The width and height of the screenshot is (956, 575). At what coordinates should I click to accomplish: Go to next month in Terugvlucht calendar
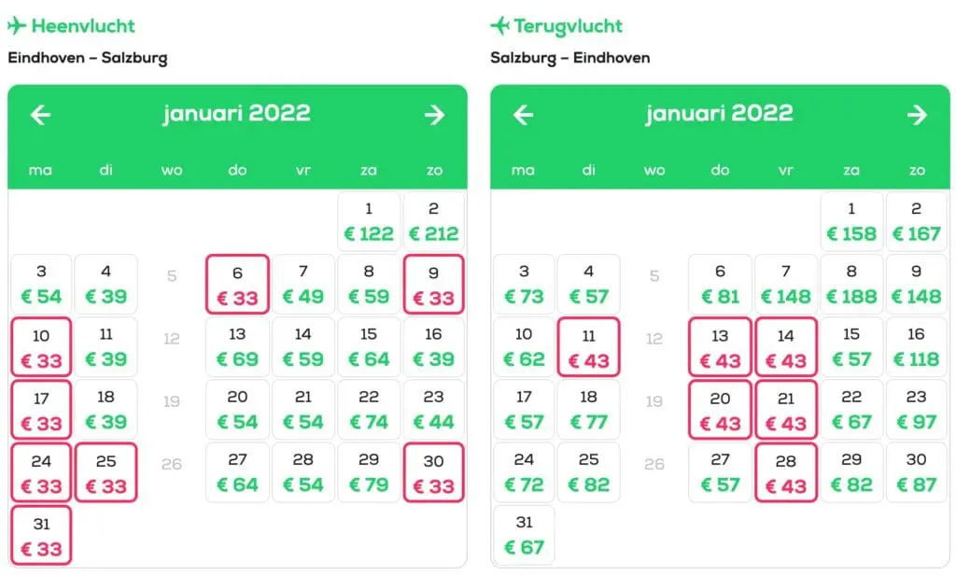click(917, 115)
